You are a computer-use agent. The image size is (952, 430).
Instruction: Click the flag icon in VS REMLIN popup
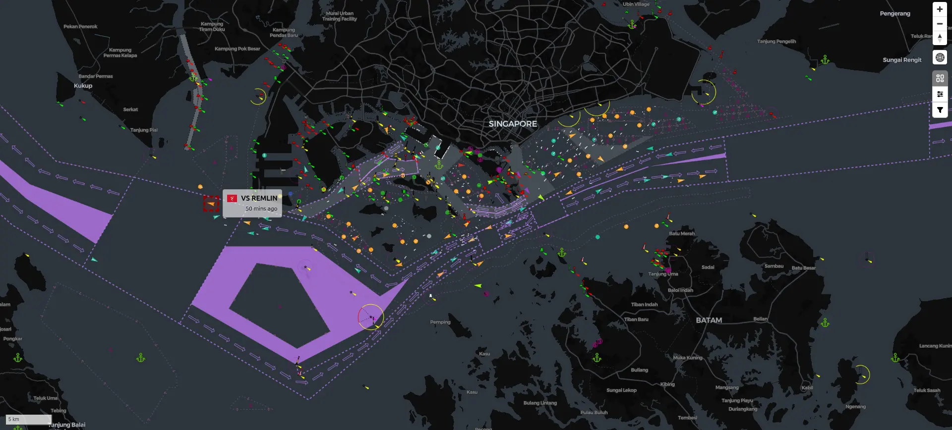232,198
